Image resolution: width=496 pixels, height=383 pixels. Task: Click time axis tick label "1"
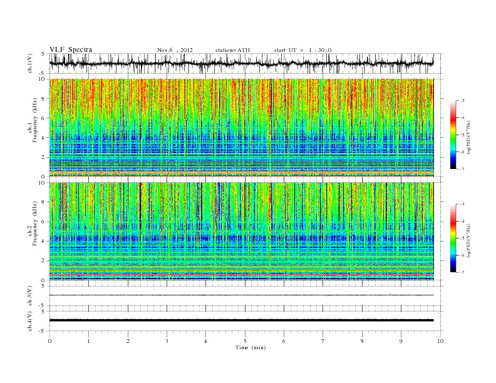click(88, 341)
